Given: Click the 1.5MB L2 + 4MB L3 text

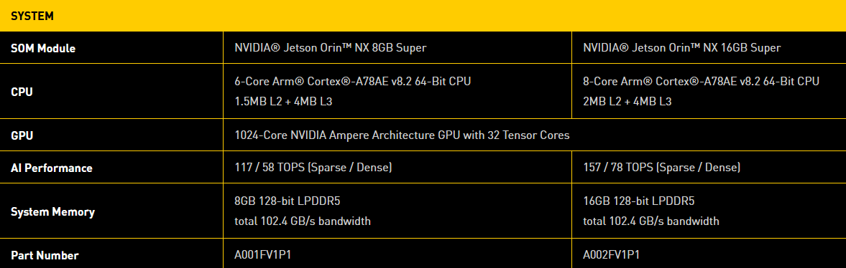Looking at the screenshot, I should 283,101.
